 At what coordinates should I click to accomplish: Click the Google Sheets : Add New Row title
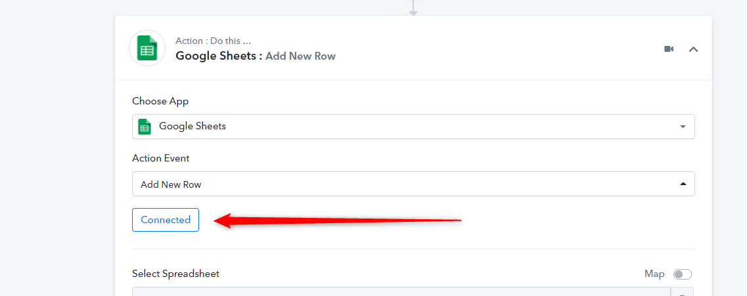(x=256, y=56)
